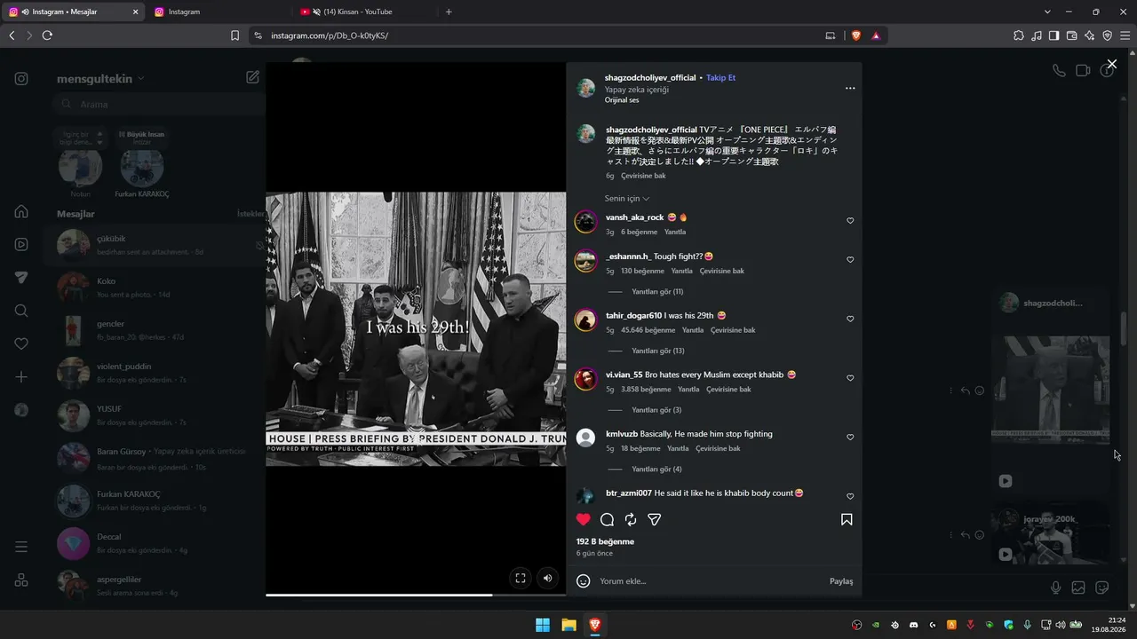Toggle video fullscreen button

point(521,578)
